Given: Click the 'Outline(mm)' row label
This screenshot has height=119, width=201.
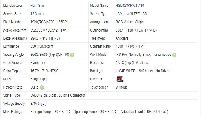Looking at the screenshot, I should [99, 30].
